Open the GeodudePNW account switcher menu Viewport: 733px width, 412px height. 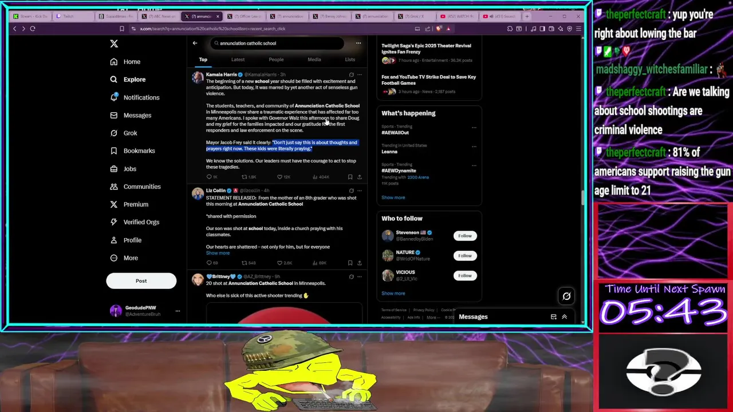(x=178, y=311)
